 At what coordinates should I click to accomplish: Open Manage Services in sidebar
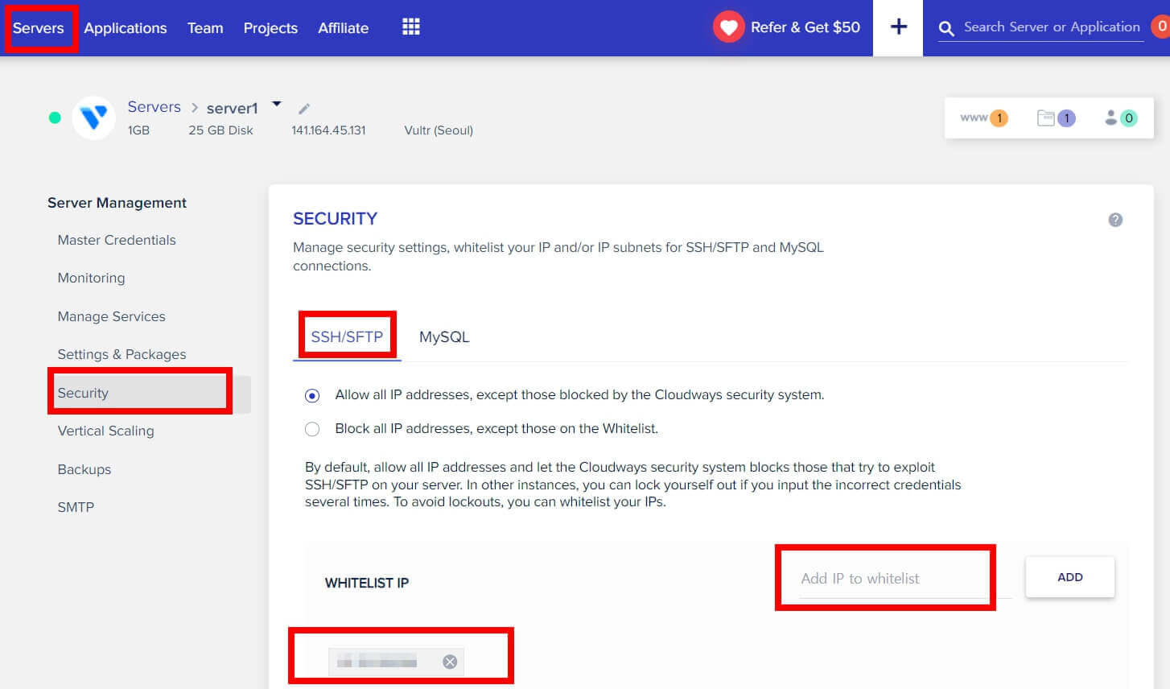click(111, 316)
